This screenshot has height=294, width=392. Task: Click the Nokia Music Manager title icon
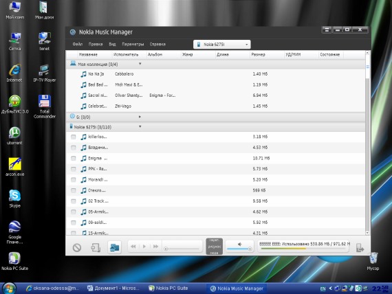coord(73,32)
